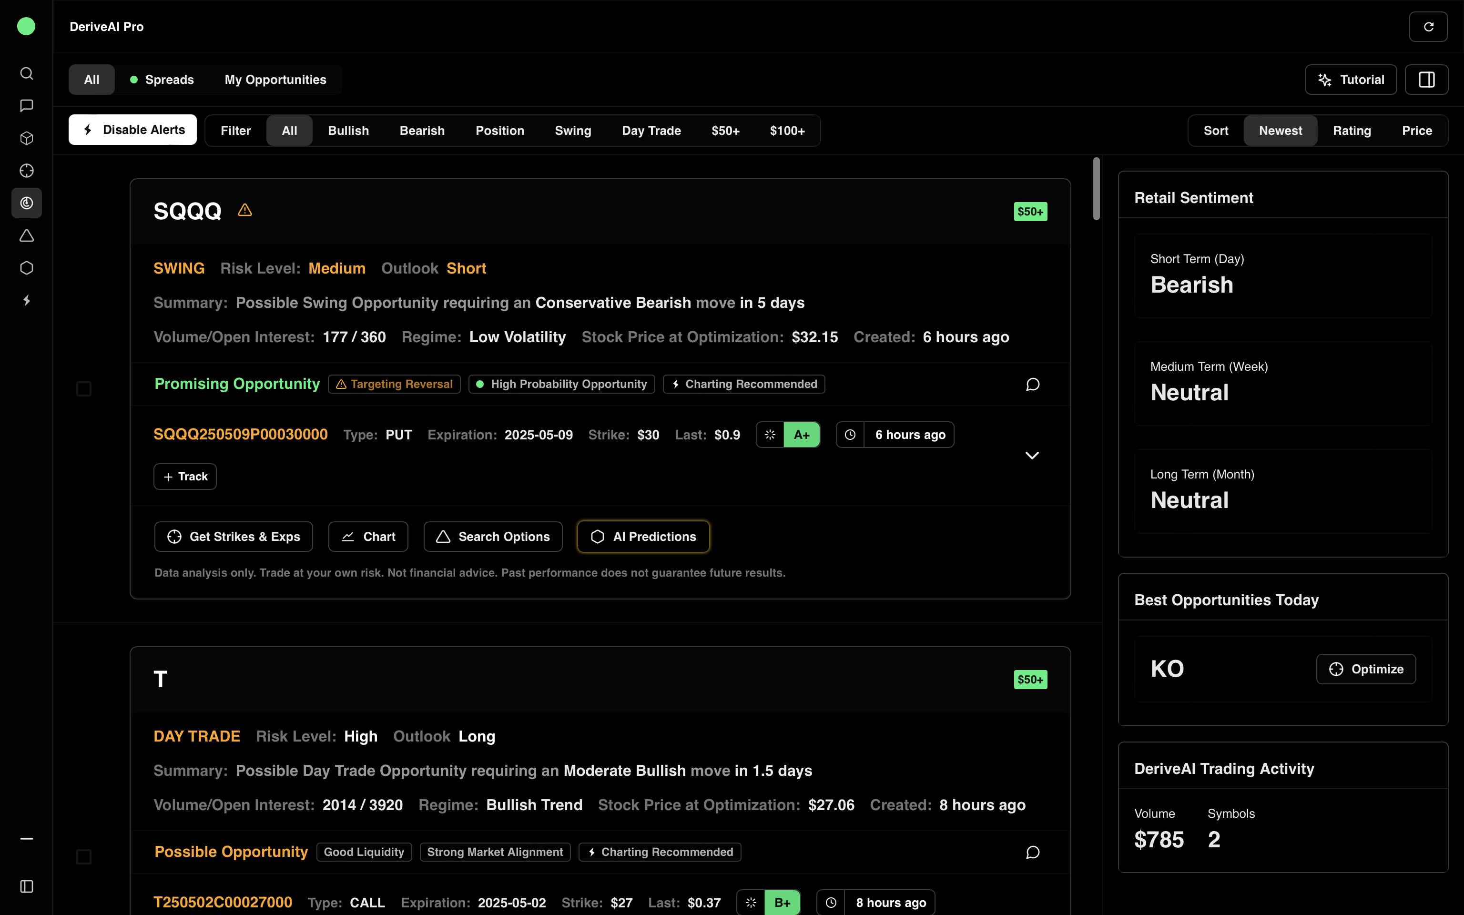Switch to the Spreads tab
The width and height of the screenshot is (1464, 915).
tap(162, 79)
